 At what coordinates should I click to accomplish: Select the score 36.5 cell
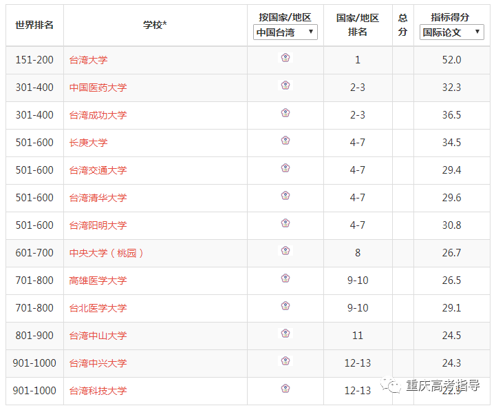(452, 115)
